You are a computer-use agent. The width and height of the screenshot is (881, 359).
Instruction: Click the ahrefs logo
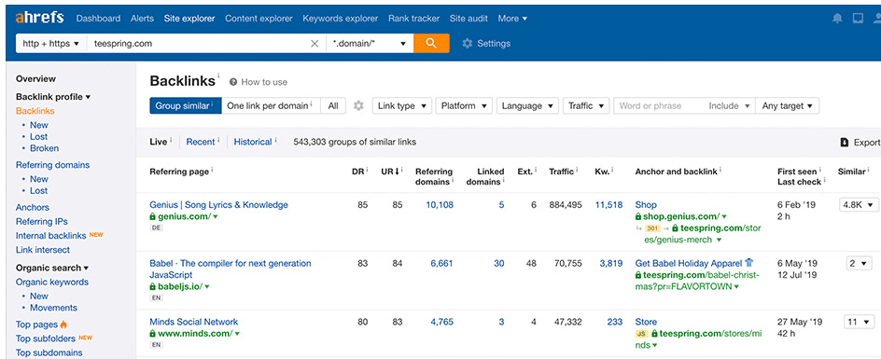click(x=40, y=18)
